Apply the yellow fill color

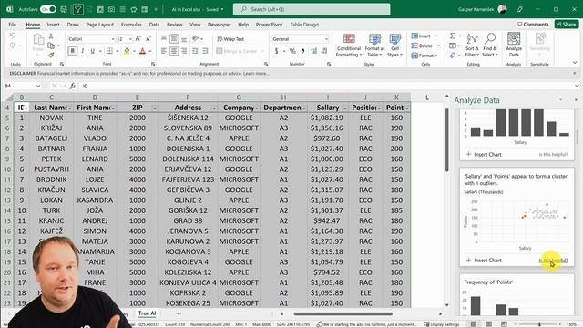pyautogui.click(x=127, y=51)
